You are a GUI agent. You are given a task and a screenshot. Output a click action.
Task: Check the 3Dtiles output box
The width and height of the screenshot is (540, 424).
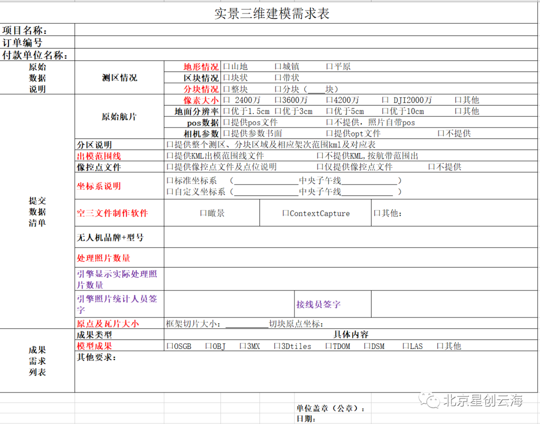tap(277, 346)
